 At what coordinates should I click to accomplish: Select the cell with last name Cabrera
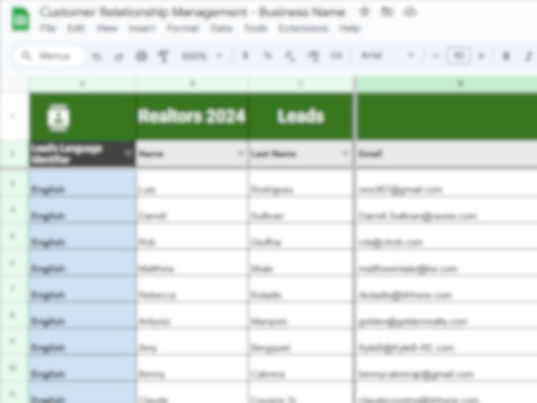click(300, 369)
